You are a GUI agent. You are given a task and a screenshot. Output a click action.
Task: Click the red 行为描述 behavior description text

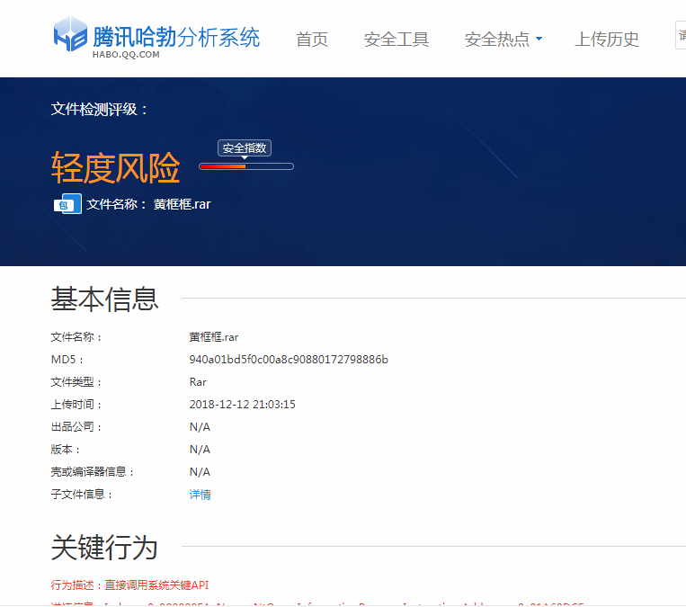[130, 585]
